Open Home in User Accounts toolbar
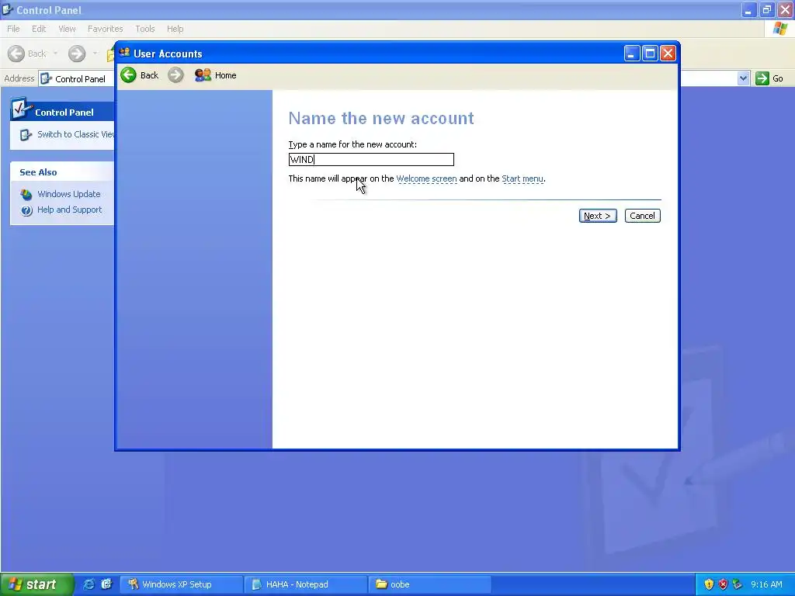795x596 pixels. 216,75
